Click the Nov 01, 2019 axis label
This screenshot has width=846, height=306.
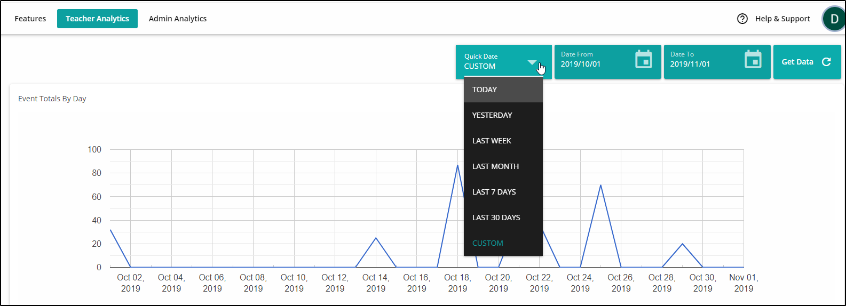click(744, 283)
